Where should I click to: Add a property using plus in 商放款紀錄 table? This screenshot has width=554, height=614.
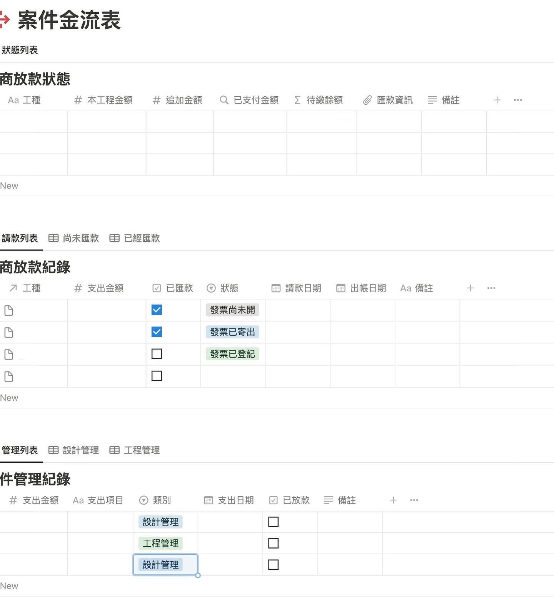point(470,288)
